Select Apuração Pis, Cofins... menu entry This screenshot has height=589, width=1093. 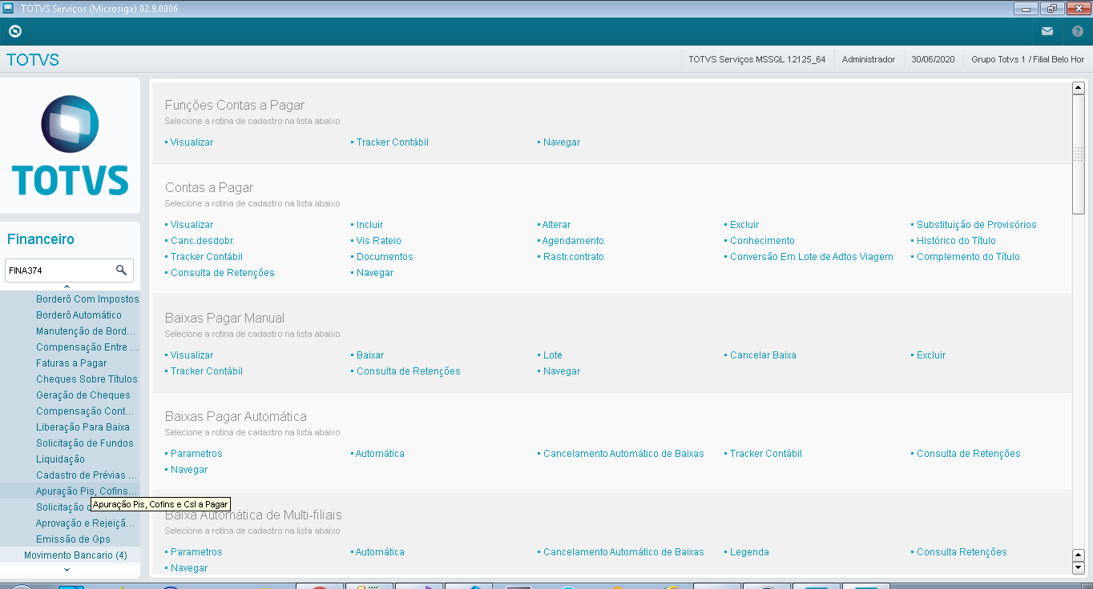point(87,491)
